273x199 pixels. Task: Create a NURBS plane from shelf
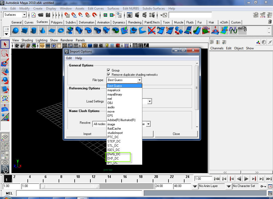52,30
